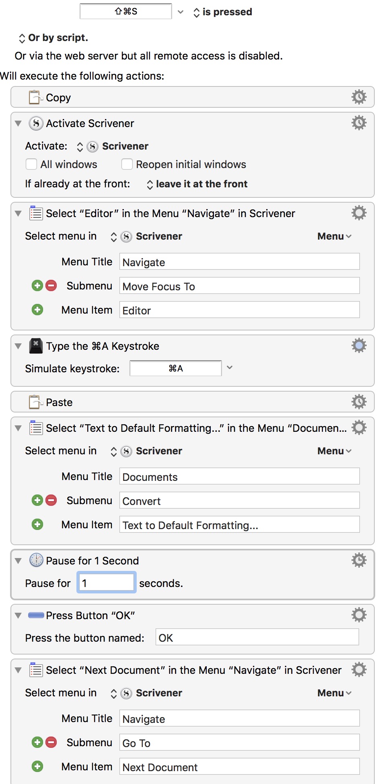Open gear menu for the Copy action
The width and height of the screenshot is (382, 784).
359,97
